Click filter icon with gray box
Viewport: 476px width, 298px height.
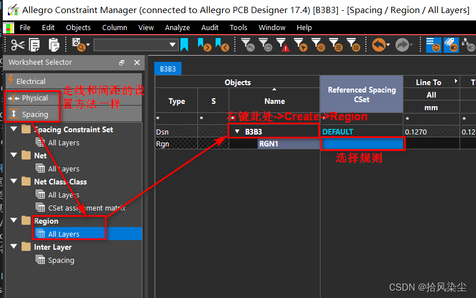pos(266,45)
